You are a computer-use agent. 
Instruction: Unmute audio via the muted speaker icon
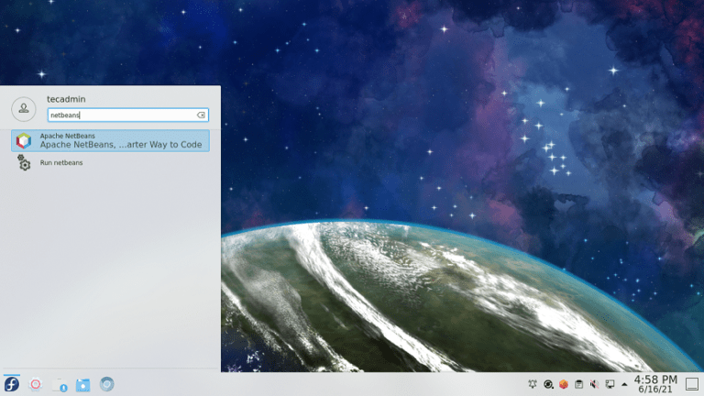(595, 384)
